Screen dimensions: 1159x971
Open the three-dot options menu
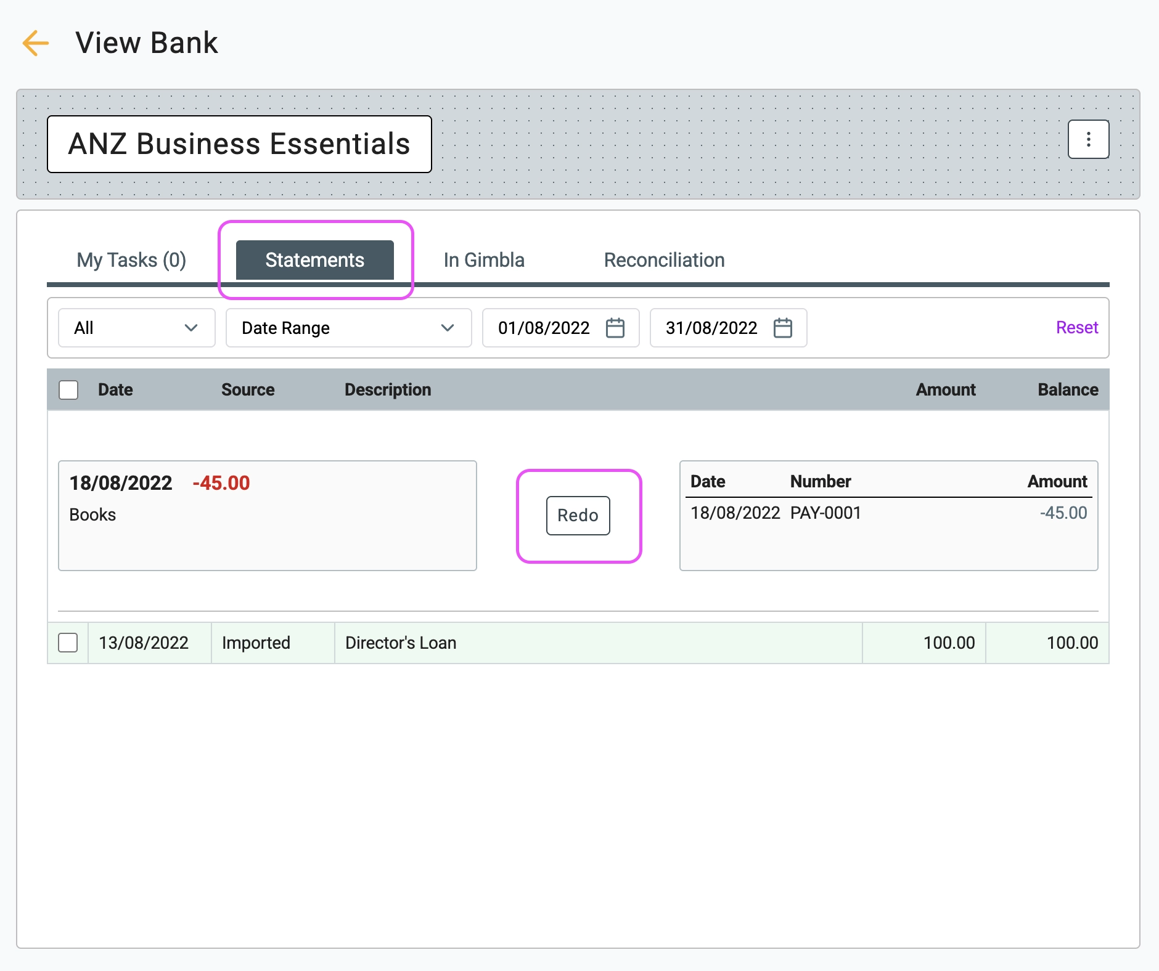[x=1088, y=139]
